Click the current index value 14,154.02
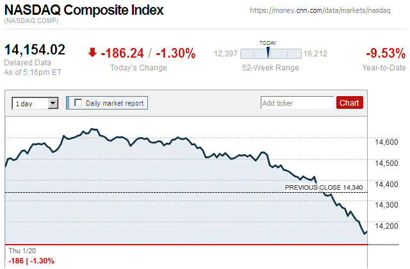 pos(35,51)
